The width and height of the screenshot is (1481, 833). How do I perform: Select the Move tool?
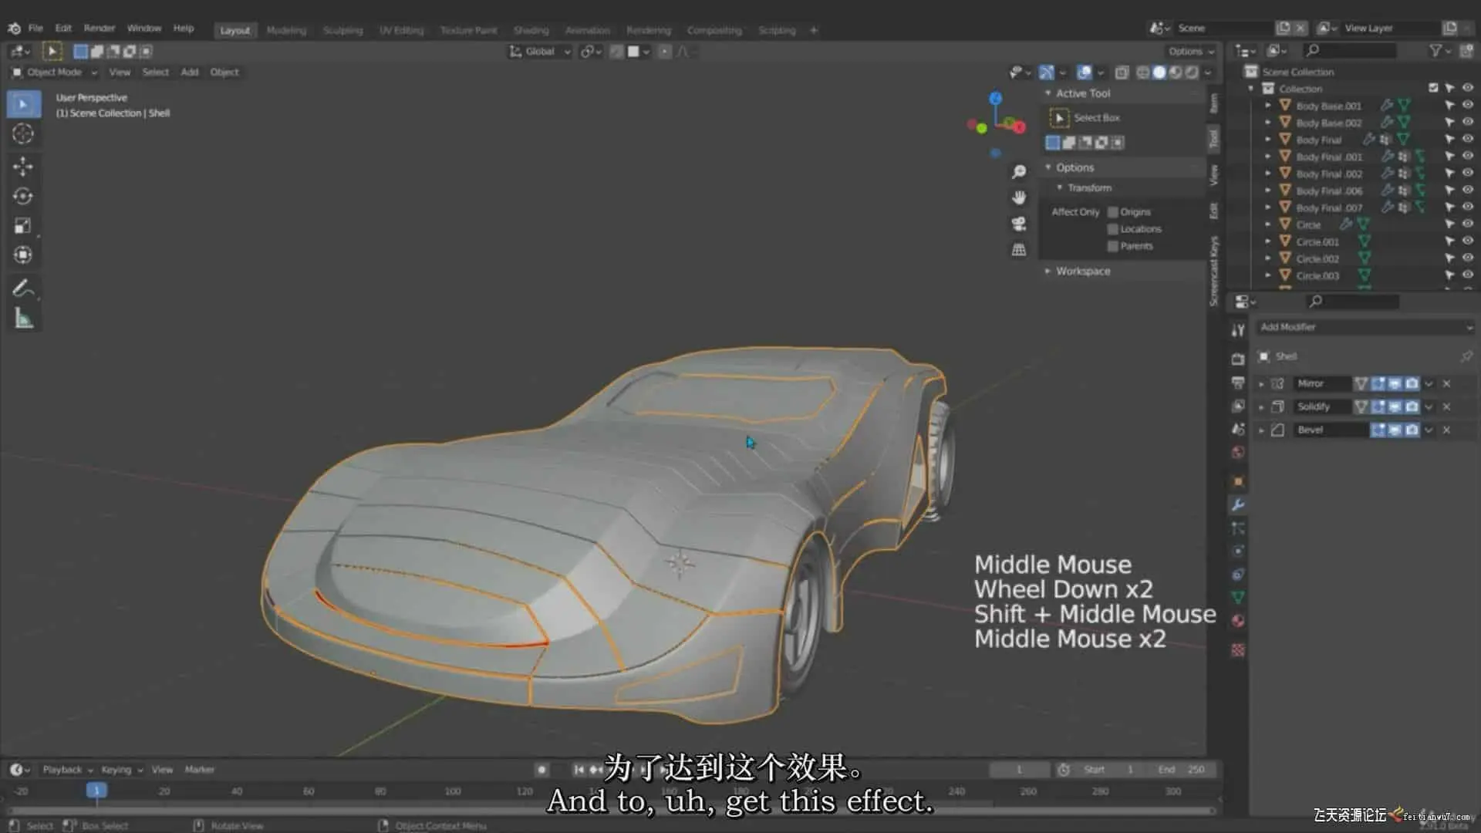pos(23,166)
